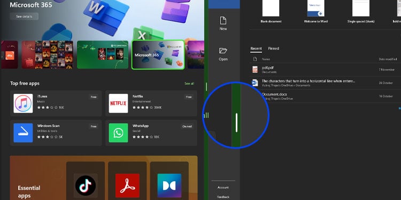Select the Microsoft 365 carousel thumbnail

tap(158, 54)
